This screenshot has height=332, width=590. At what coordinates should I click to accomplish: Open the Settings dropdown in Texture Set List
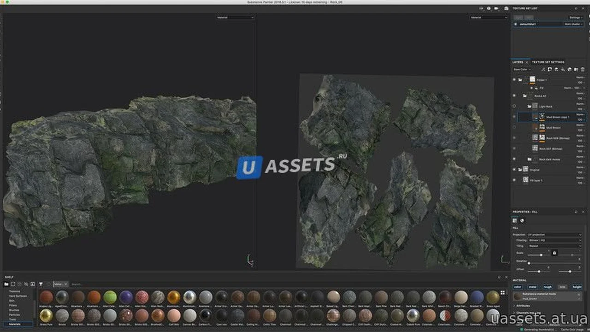coord(576,18)
